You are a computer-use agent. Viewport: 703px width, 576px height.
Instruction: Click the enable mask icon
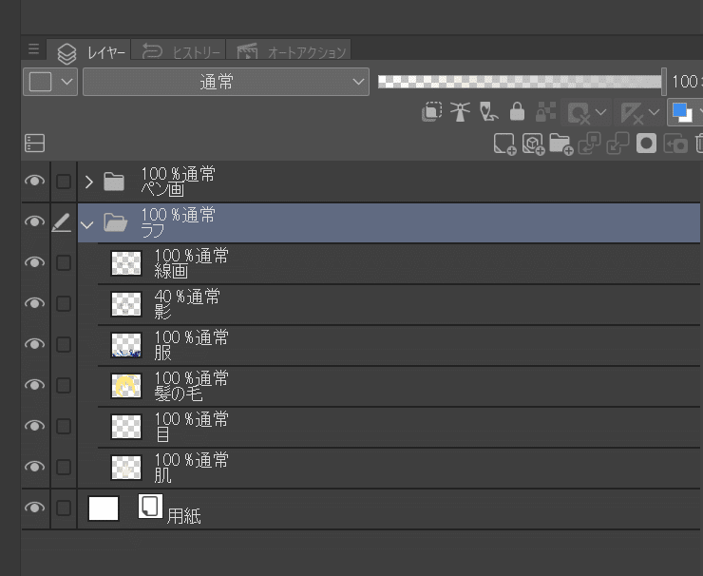[579, 112]
